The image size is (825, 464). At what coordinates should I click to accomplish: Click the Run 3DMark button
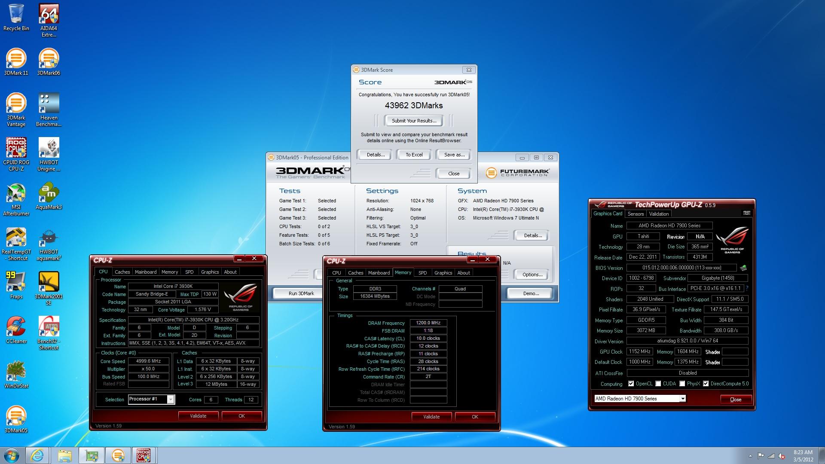(301, 293)
